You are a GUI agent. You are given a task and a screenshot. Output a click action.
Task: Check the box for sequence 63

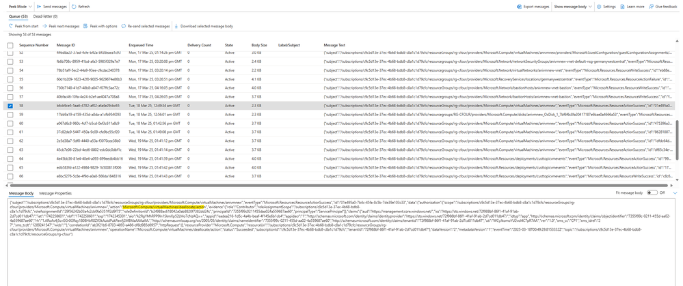click(x=10, y=149)
